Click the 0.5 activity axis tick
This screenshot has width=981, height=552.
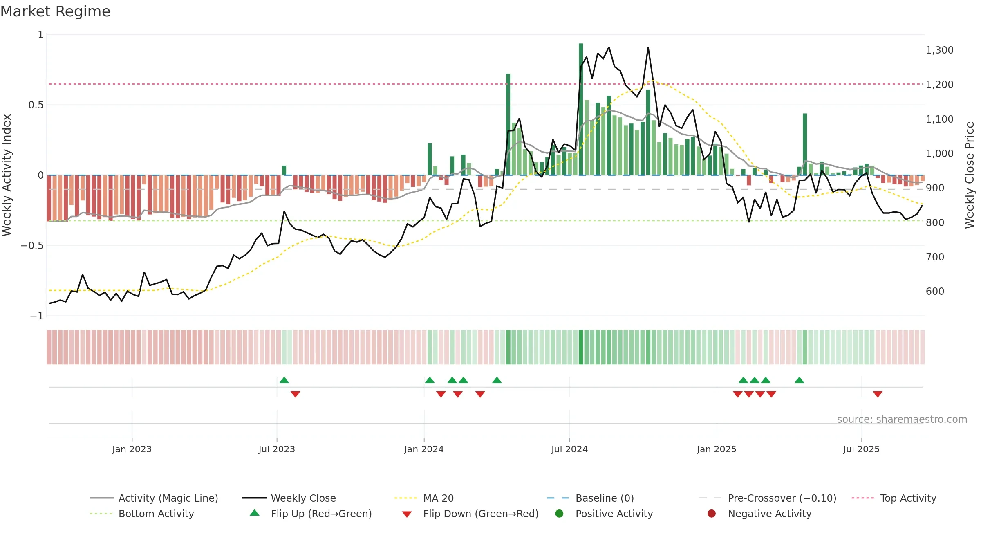[x=36, y=105]
